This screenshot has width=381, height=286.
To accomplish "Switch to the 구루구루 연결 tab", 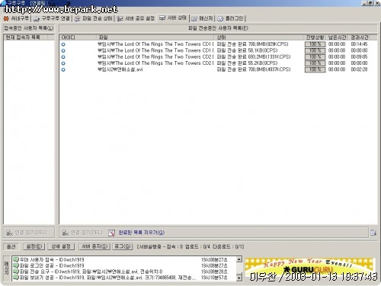I will click(52, 18).
